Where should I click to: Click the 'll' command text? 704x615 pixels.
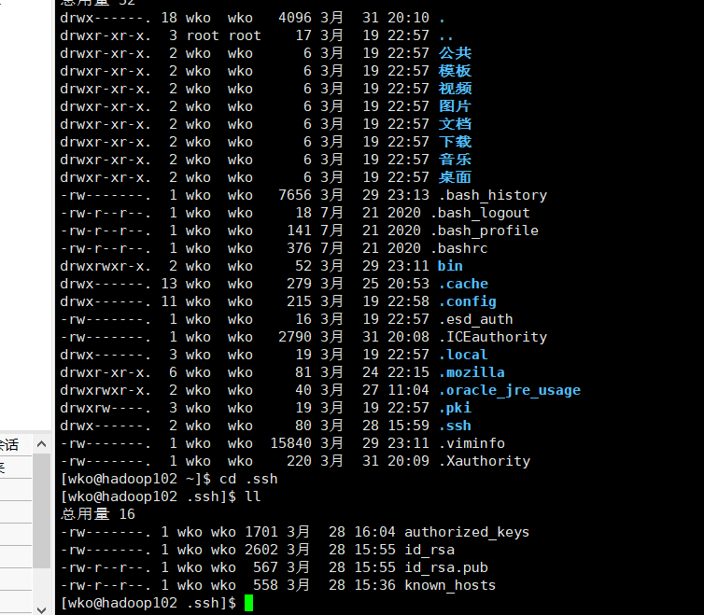coord(253,496)
